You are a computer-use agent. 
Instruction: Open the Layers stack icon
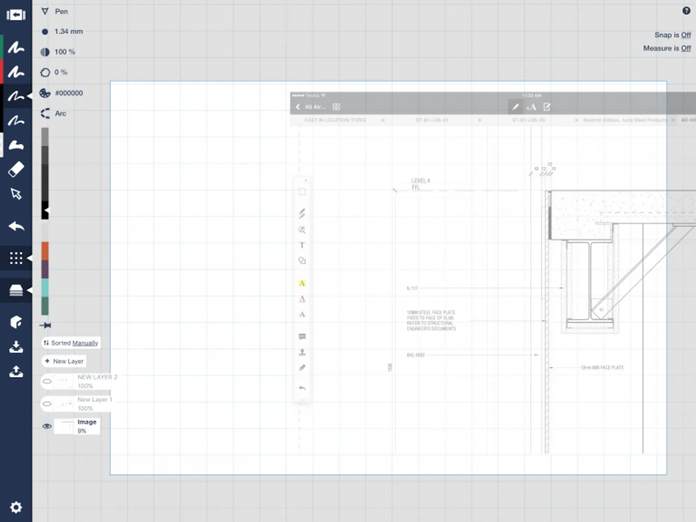tap(16, 290)
